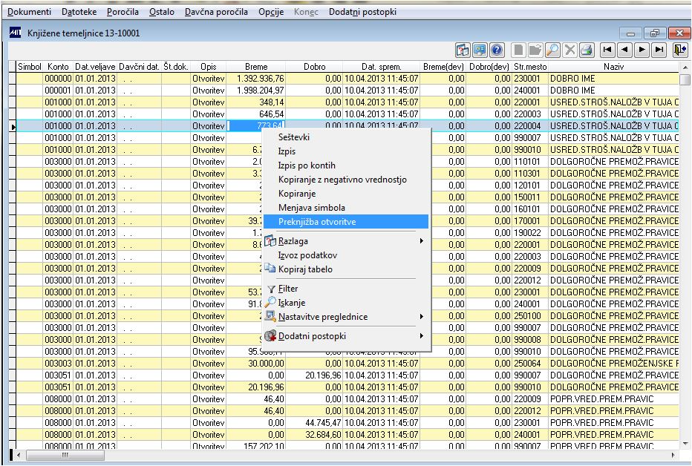The image size is (692, 466).
Task: Click the printer icon in toolbar
Action: pyautogui.click(x=587, y=50)
